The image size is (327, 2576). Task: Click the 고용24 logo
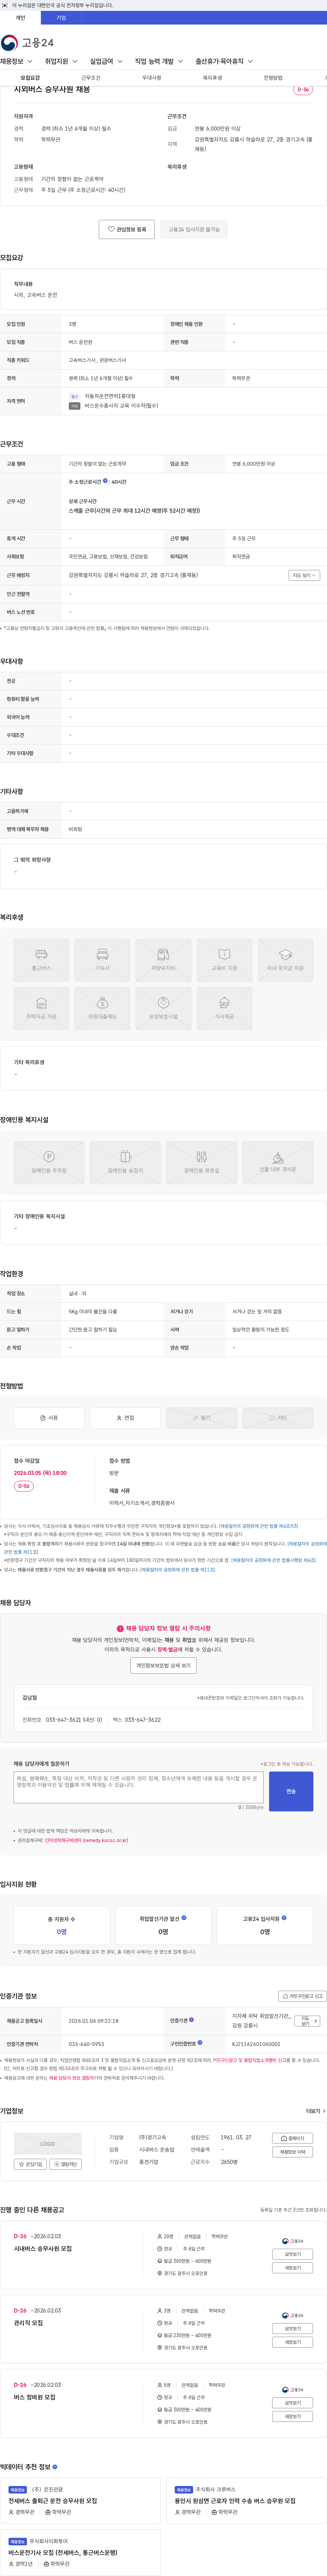tap(27, 43)
